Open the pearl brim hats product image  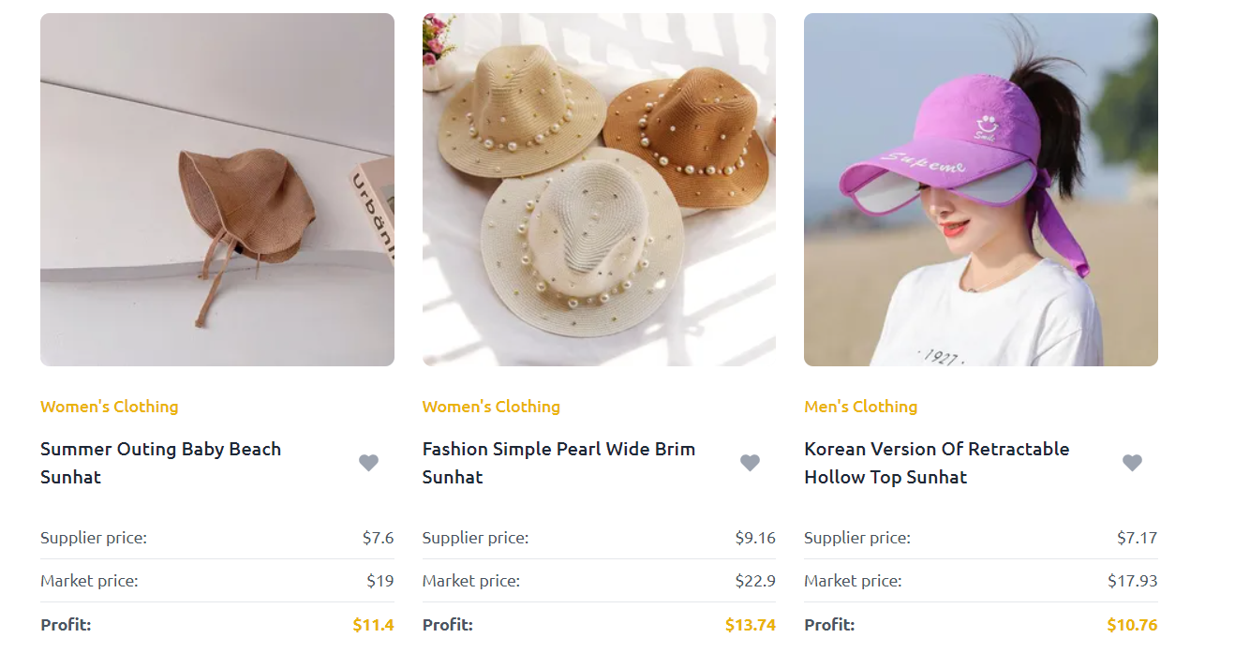[x=599, y=189]
